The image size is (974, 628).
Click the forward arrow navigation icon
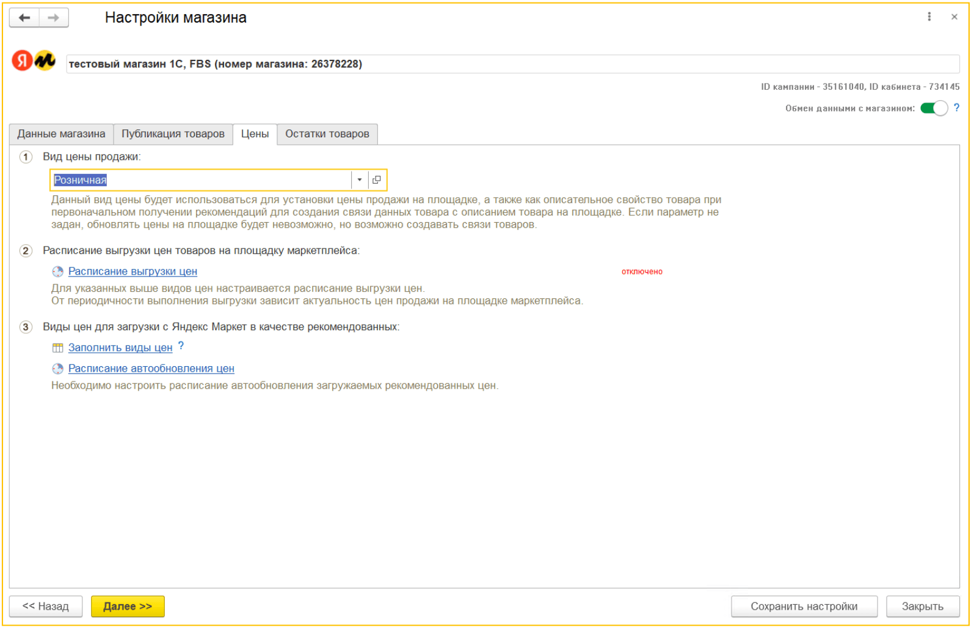click(x=54, y=18)
